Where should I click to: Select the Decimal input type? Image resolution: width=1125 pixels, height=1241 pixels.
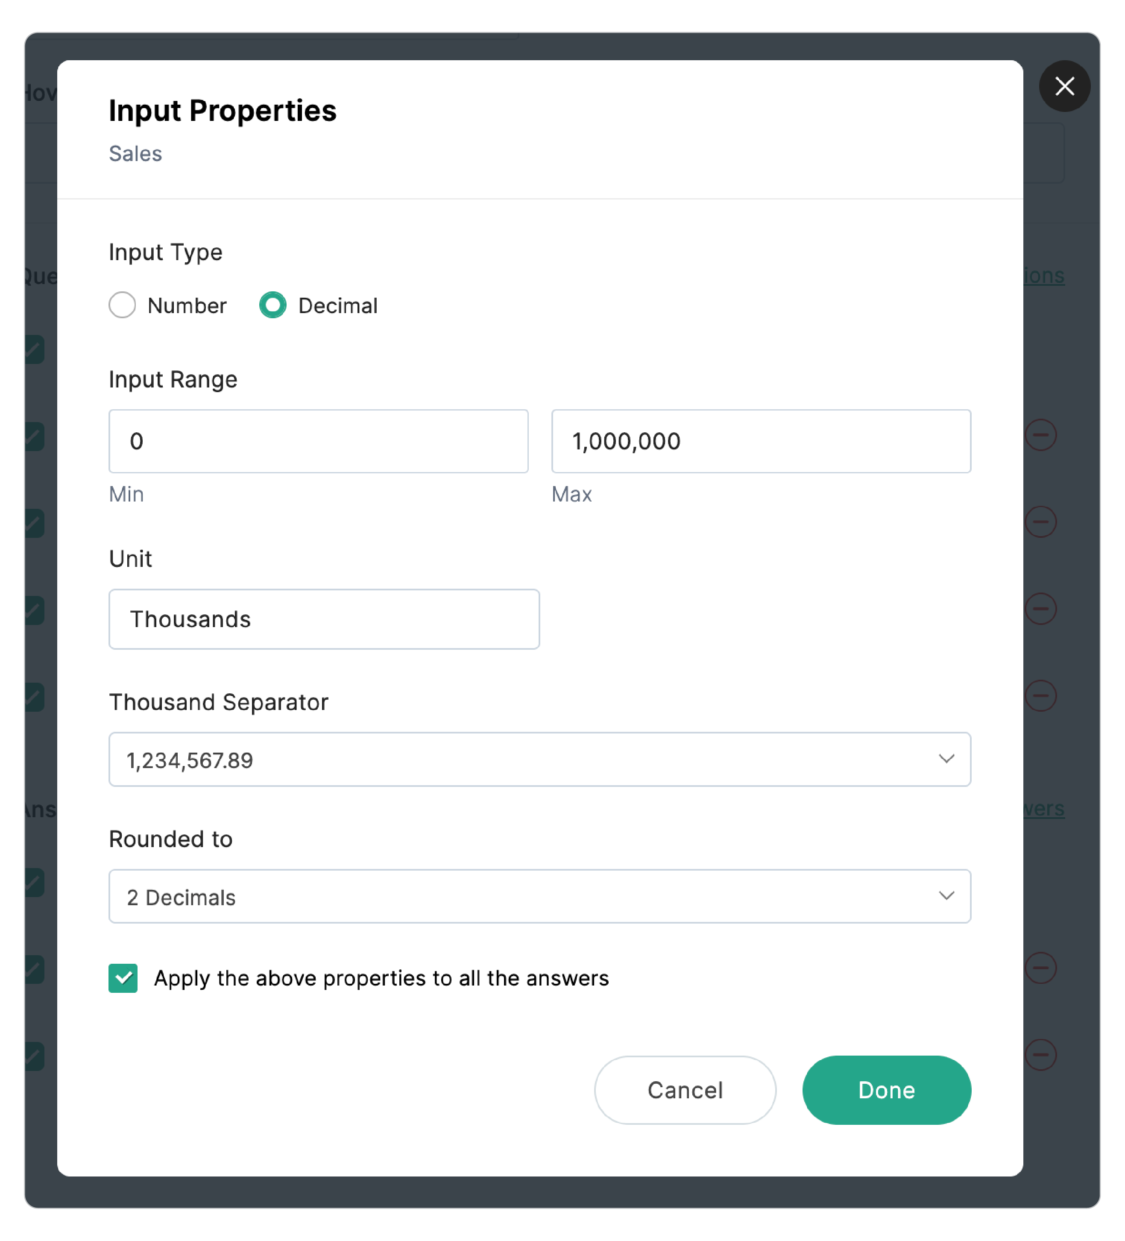272,305
